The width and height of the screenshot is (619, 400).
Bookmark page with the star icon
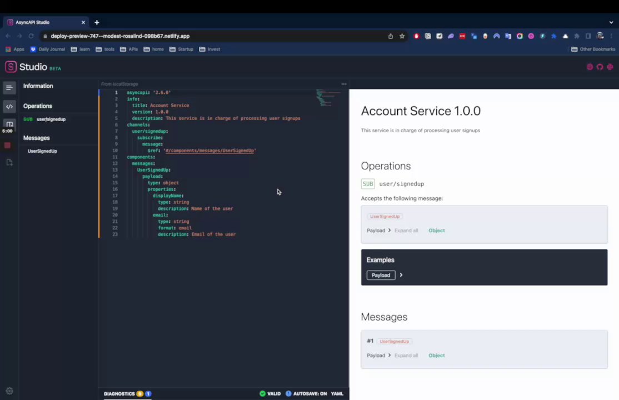click(402, 36)
